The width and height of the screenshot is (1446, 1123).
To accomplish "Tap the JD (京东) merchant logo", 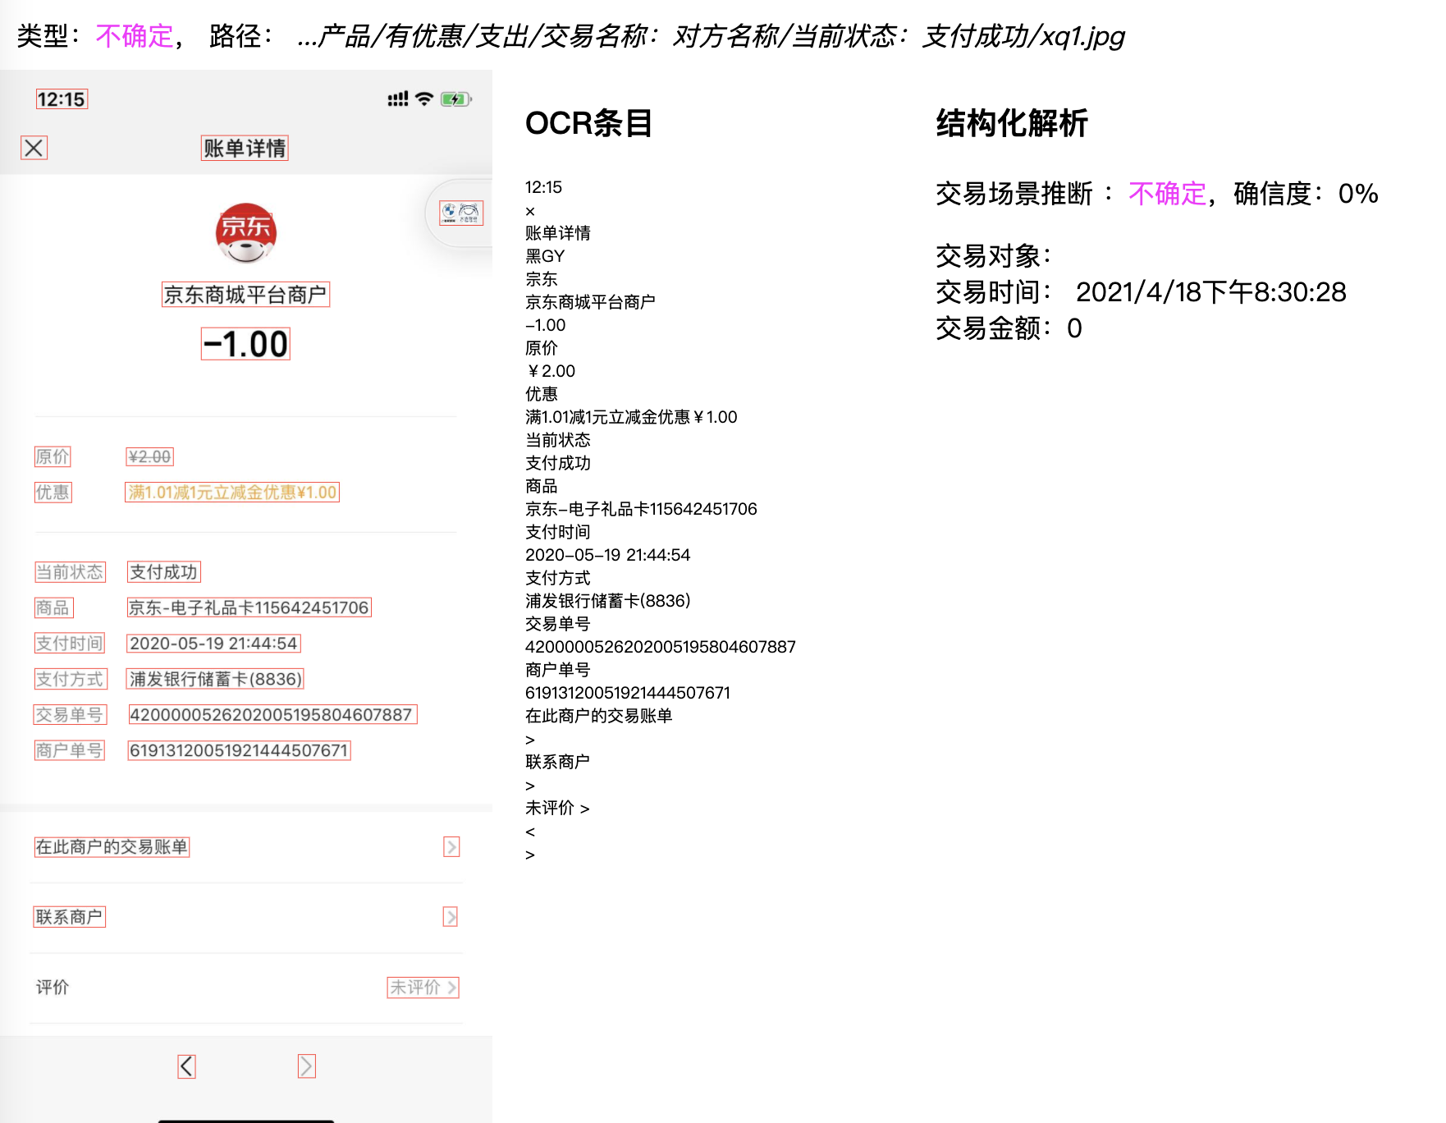I will [x=245, y=233].
